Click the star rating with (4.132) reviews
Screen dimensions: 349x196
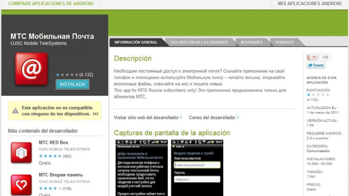pyautogui.click(x=74, y=75)
